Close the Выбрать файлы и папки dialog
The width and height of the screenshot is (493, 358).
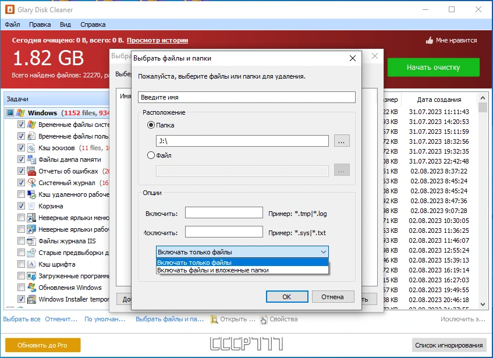(353, 58)
